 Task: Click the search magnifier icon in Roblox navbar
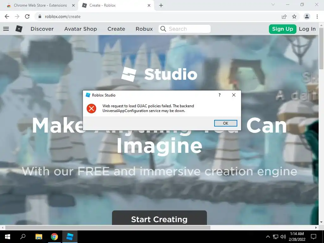[163, 29]
